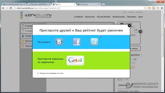The height and width of the screenshot is (93, 165).
Task: Click the orange extension icon in toolbar
Action: (158, 8)
